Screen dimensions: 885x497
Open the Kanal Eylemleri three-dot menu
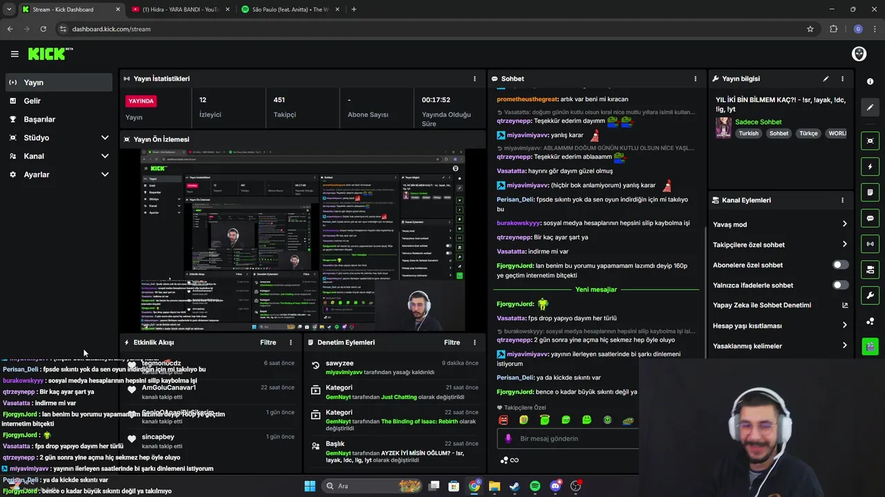(842, 200)
